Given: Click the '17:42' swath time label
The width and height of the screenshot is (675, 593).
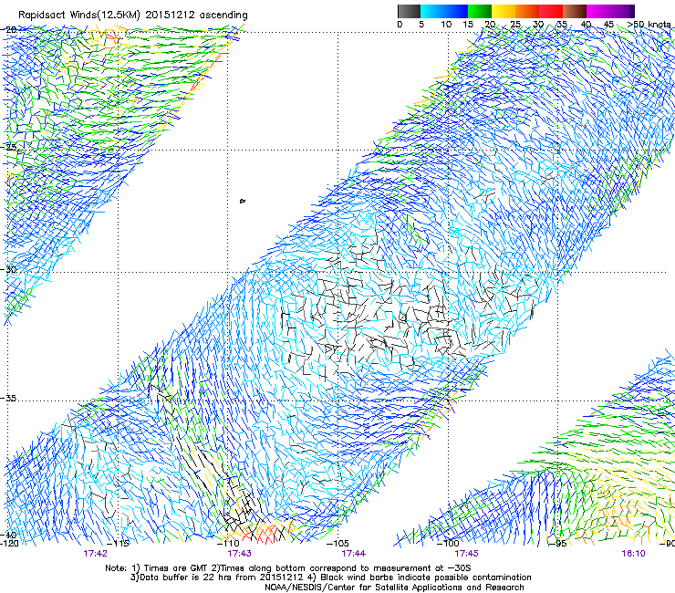Looking at the screenshot, I should coord(95,554).
